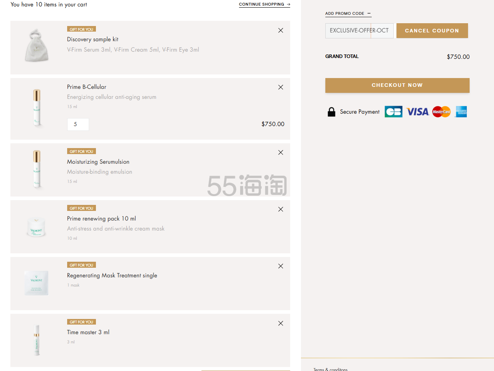The height and width of the screenshot is (371, 494).
Task: Click the Prime B-Cellular product thumbnail
Action: (37, 108)
